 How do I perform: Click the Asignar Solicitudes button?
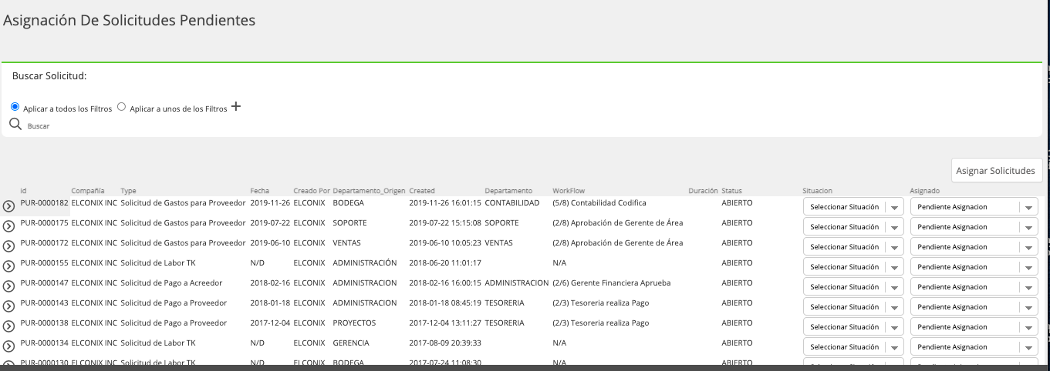[997, 170]
